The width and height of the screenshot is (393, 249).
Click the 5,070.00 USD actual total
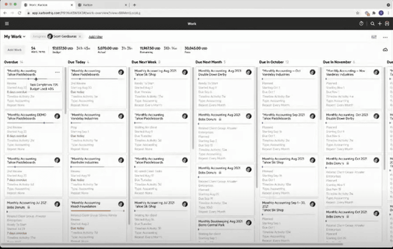[108, 48]
